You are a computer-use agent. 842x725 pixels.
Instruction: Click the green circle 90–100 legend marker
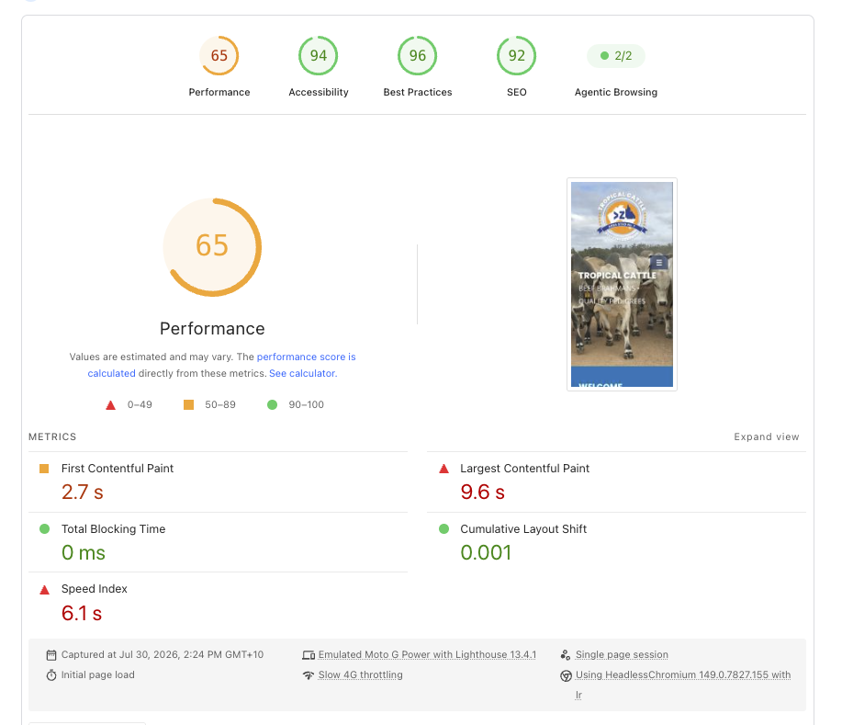click(x=273, y=404)
